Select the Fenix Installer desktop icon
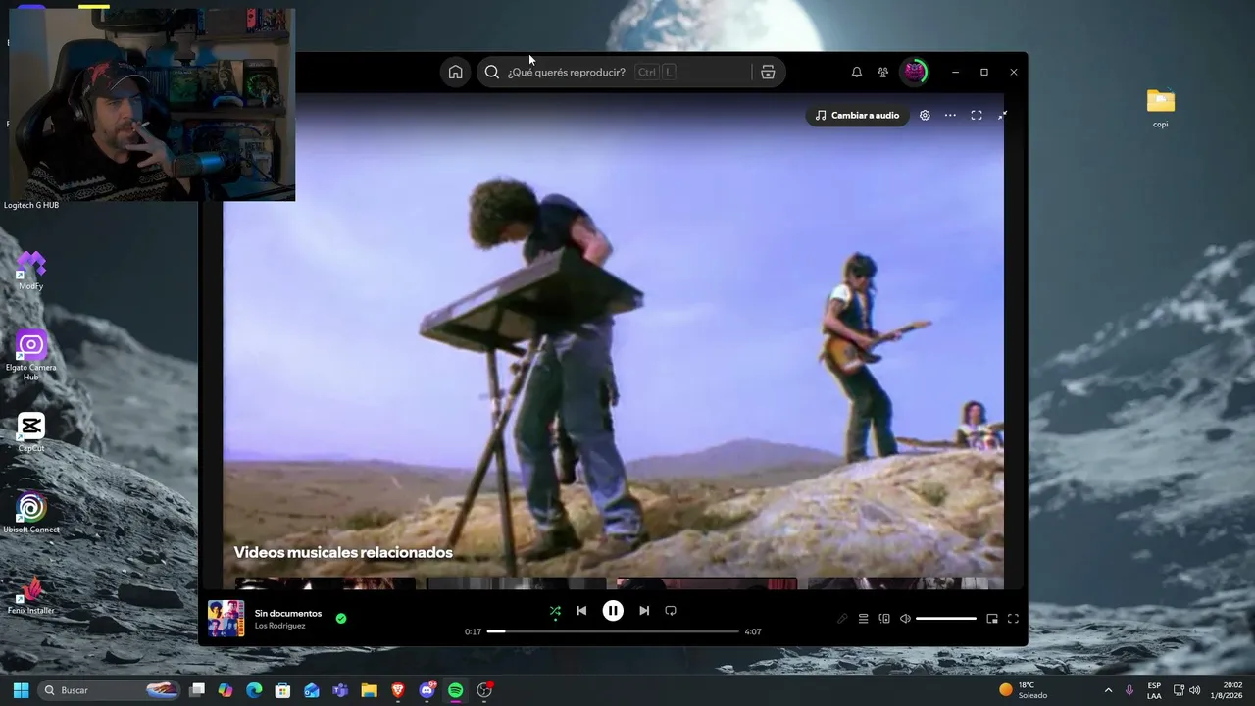The height and width of the screenshot is (706, 1255). coord(30,595)
